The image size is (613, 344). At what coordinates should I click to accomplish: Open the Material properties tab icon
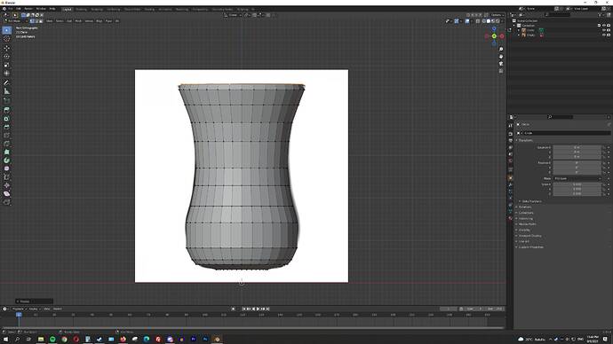pos(510,218)
